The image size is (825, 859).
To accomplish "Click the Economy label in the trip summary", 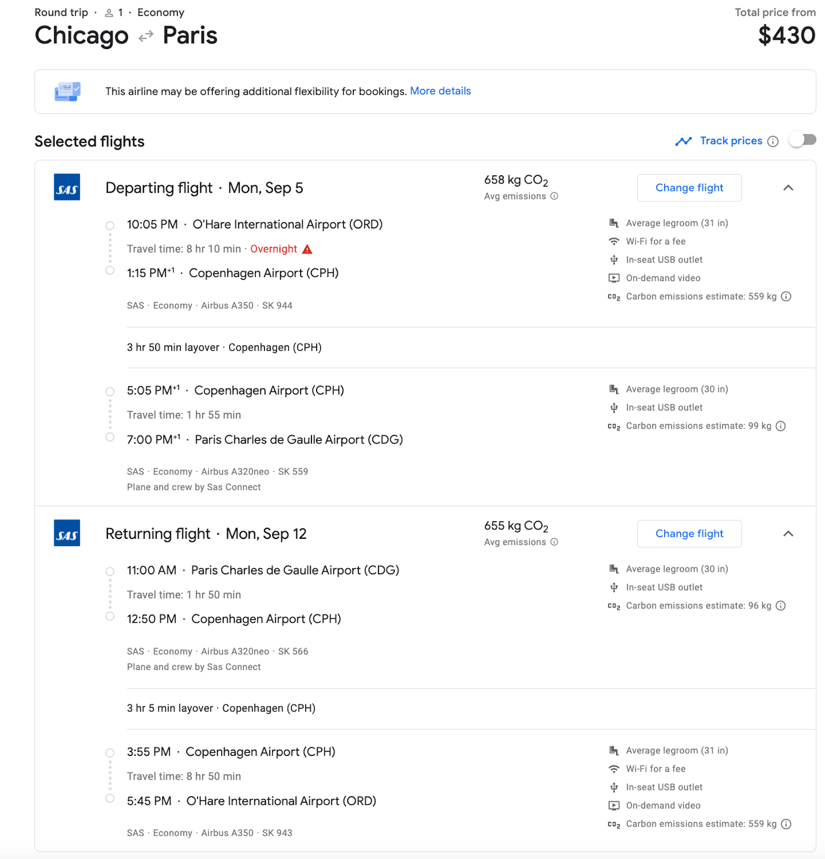I will pyautogui.click(x=160, y=12).
